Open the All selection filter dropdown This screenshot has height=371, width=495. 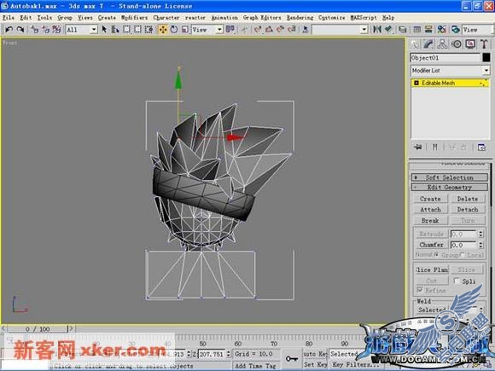(81, 30)
